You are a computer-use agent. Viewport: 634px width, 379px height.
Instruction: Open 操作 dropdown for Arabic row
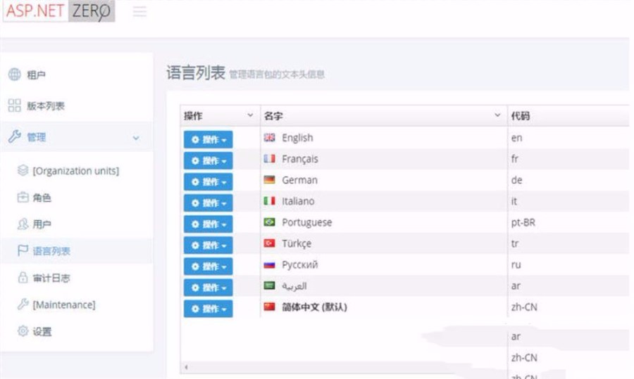tap(209, 288)
